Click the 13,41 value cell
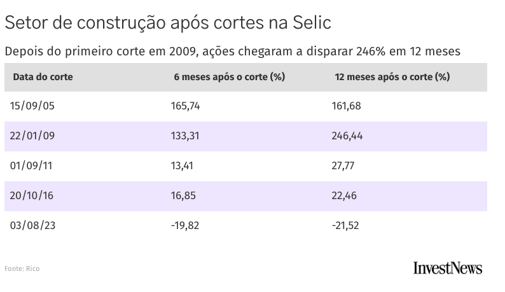The height and width of the screenshot is (292, 505). (x=182, y=166)
